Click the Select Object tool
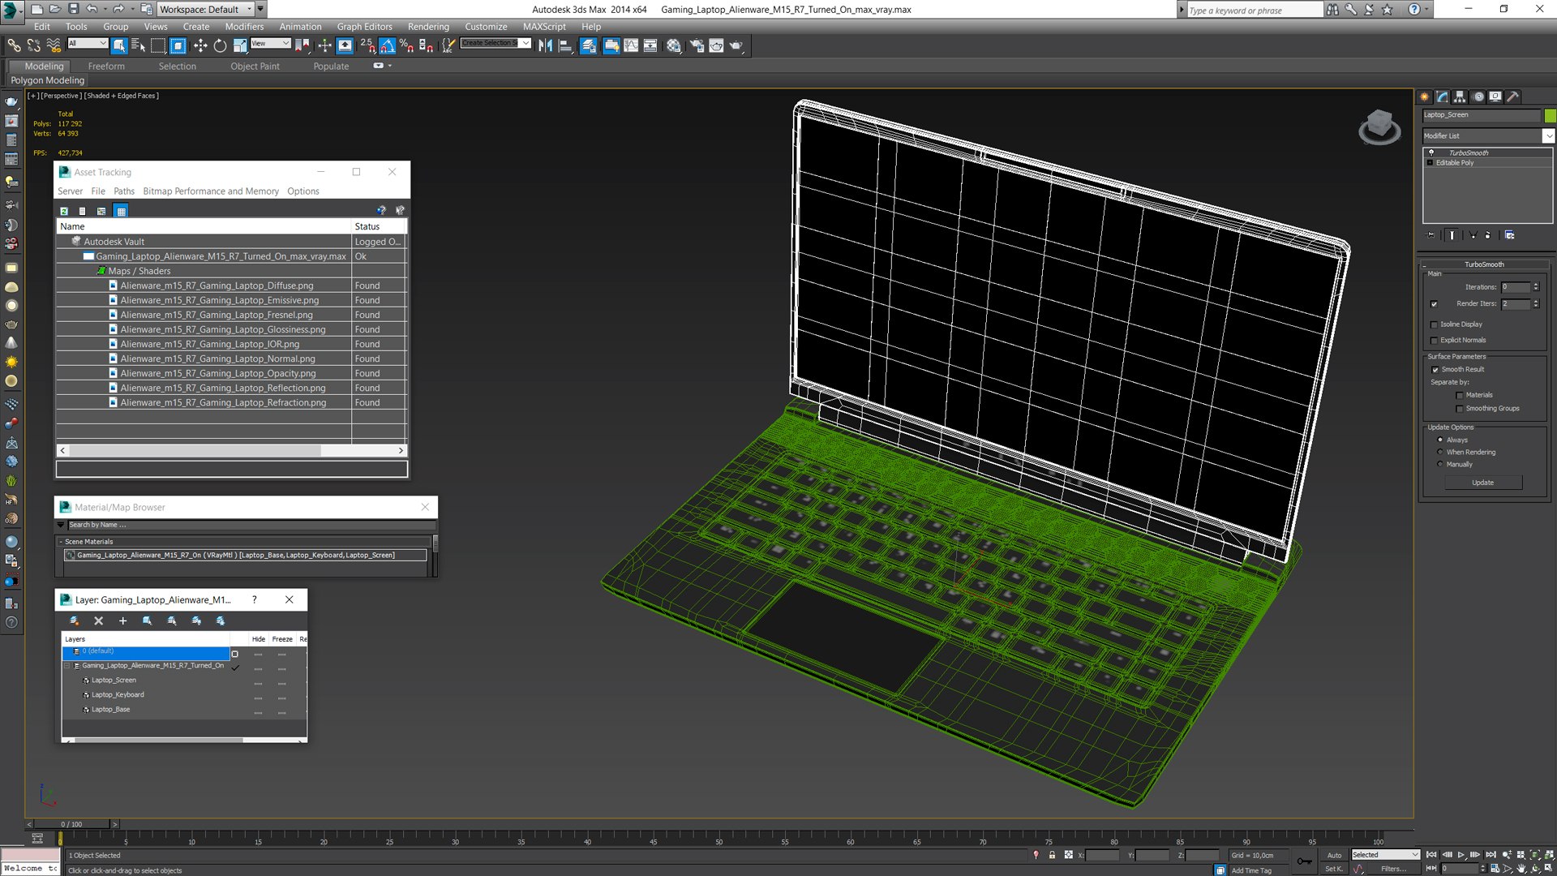 (x=119, y=45)
